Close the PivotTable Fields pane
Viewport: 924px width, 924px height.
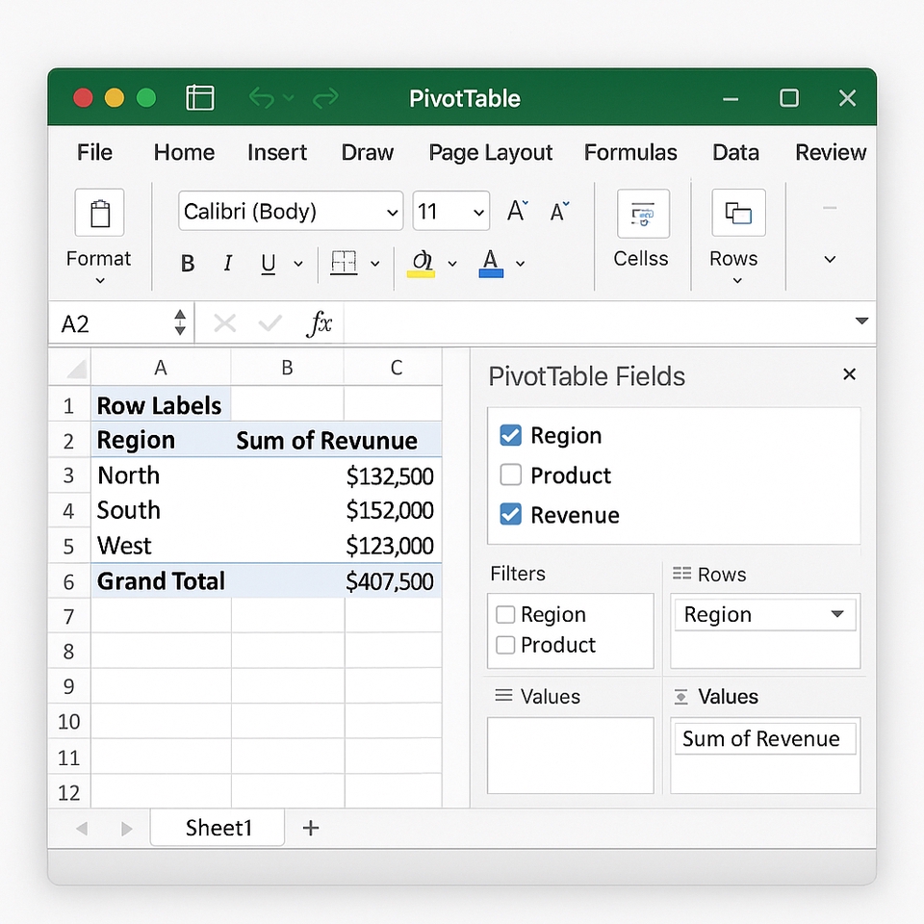tap(849, 374)
